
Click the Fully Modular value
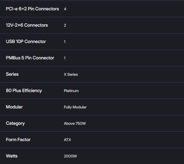pos(75,107)
